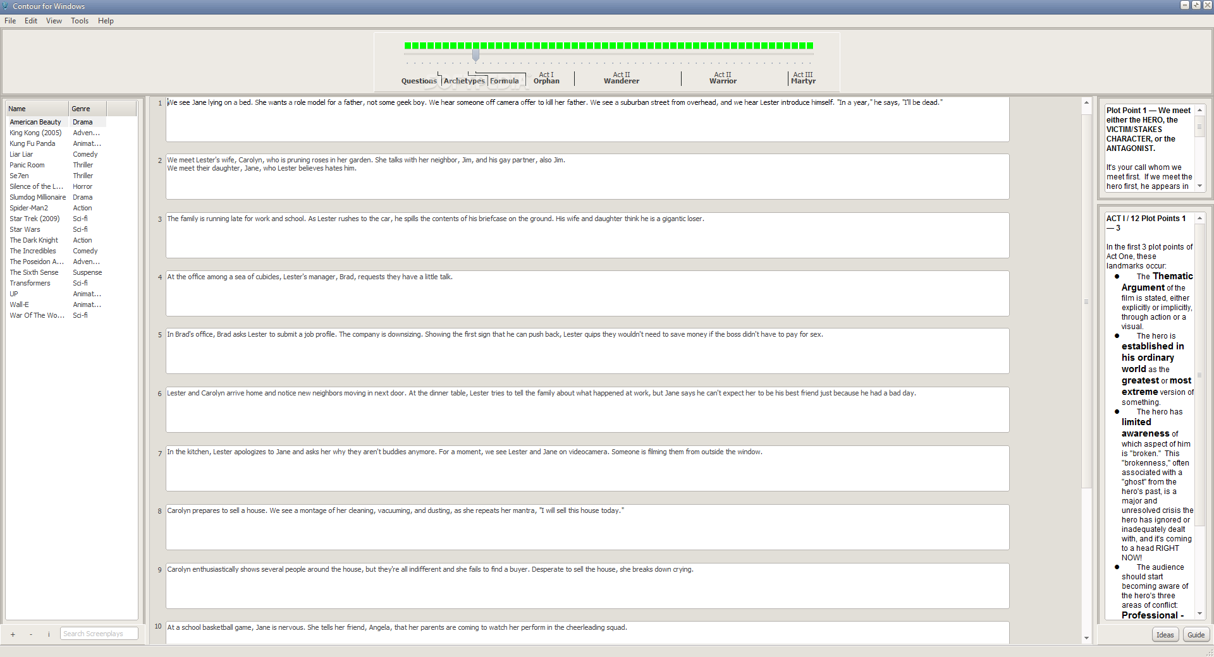The width and height of the screenshot is (1214, 657).
Task: Select Star Wars screenplay
Action: [x=56, y=229]
